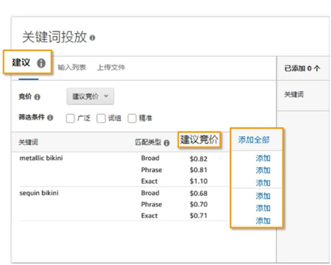The height and width of the screenshot is (265, 331).
Task: Check the 精准 filter checkbox
Action: tap(132, 118)
